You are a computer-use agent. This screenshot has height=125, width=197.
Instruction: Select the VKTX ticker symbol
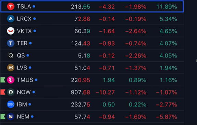24,31
